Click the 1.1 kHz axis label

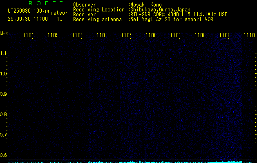click(x=3, y=53)
